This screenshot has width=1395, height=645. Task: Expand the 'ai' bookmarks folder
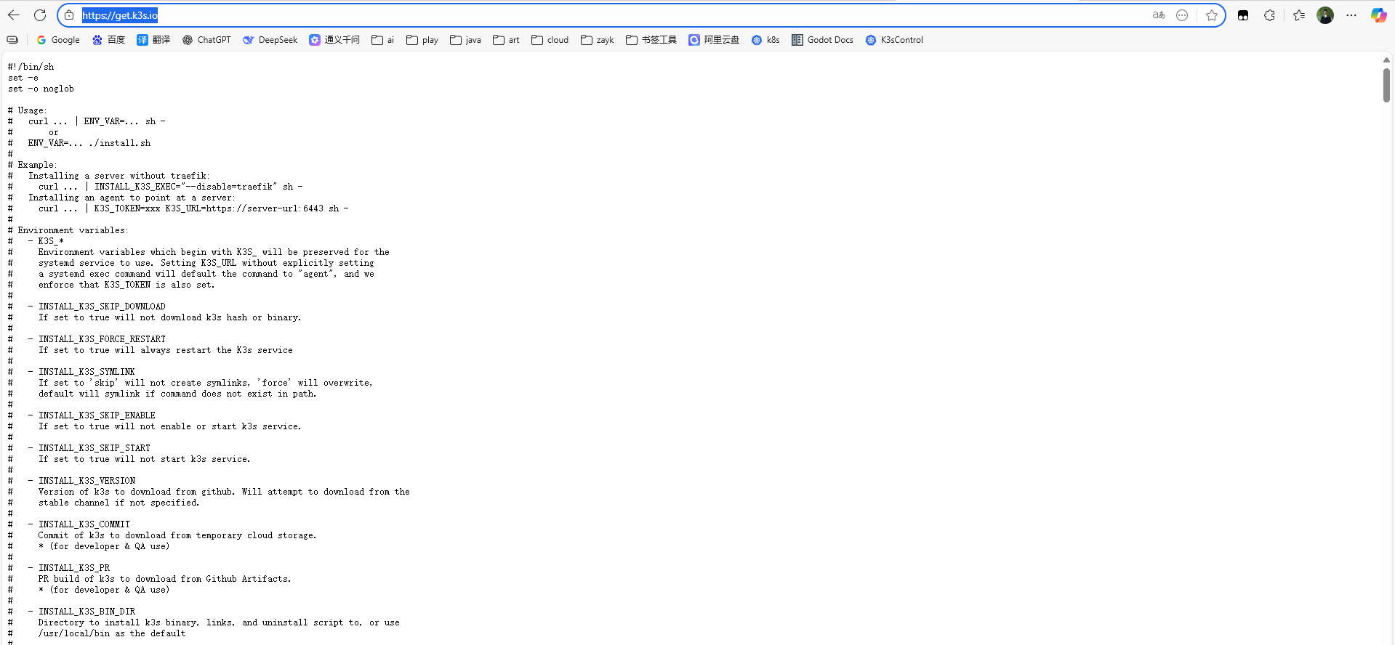click(383, 40)
